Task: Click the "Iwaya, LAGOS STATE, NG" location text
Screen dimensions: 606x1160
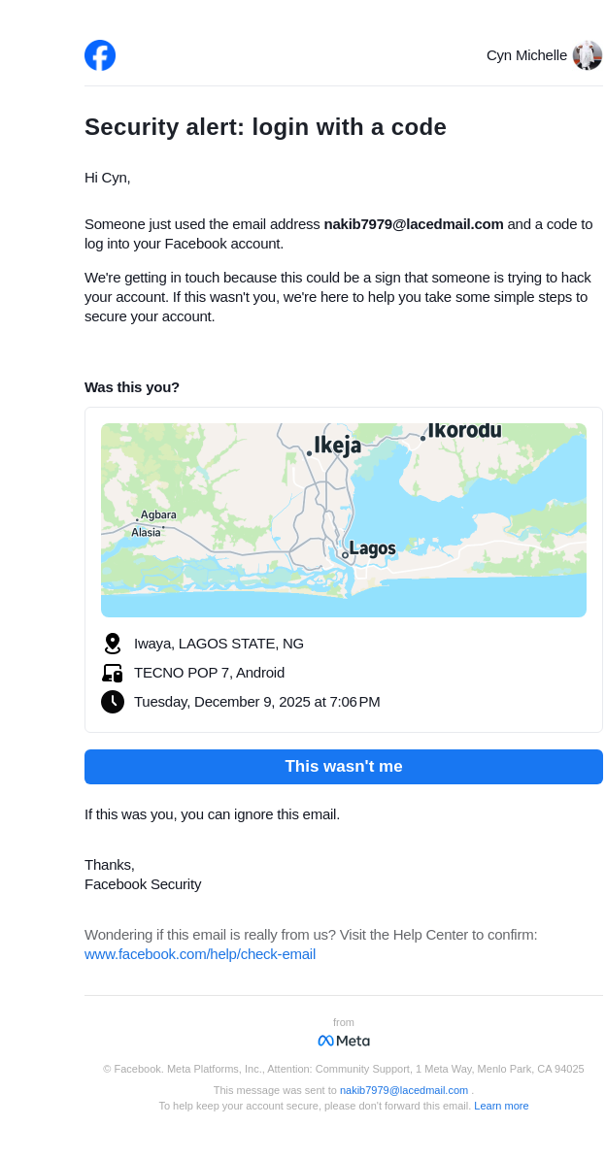Action: coord(219,644)
